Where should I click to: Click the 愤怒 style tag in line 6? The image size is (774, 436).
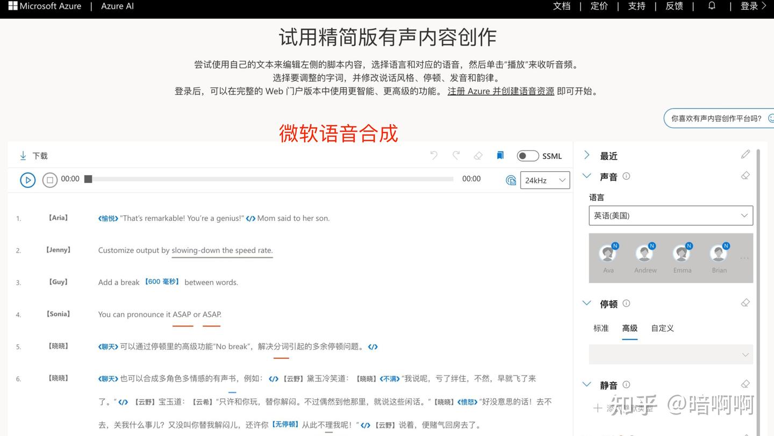pyautogui.click(x=467, y=402)
